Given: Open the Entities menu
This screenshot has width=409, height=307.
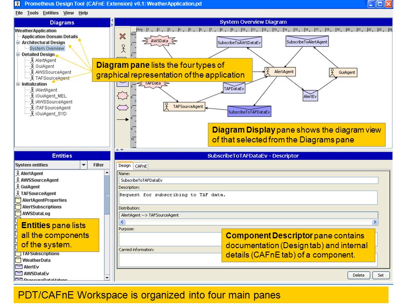Looking at the screenshot, I should 51,13.
